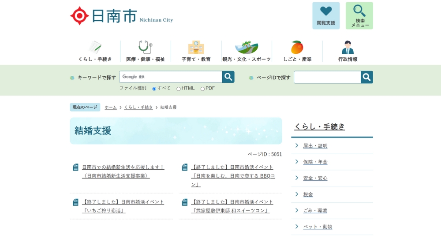Open the 閲覧支援 heart icon button

tap(326, 15)
